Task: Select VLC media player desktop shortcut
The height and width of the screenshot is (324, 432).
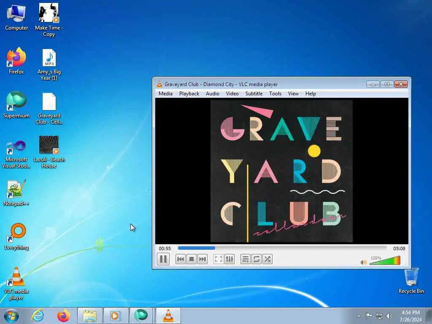Action: coord(16,283)
